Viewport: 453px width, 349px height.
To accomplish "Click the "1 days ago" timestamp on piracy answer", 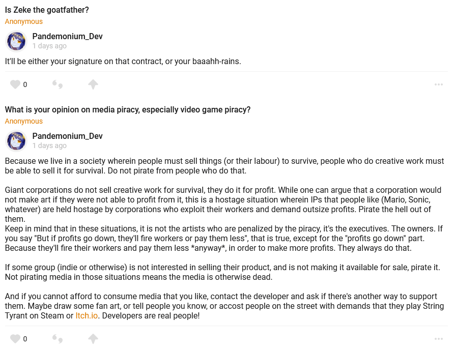I will pyautogui.click(x=49, y=146).
